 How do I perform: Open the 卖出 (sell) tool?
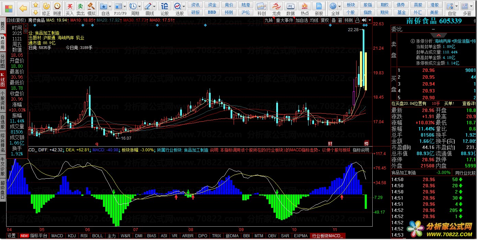tap(80, 8)
